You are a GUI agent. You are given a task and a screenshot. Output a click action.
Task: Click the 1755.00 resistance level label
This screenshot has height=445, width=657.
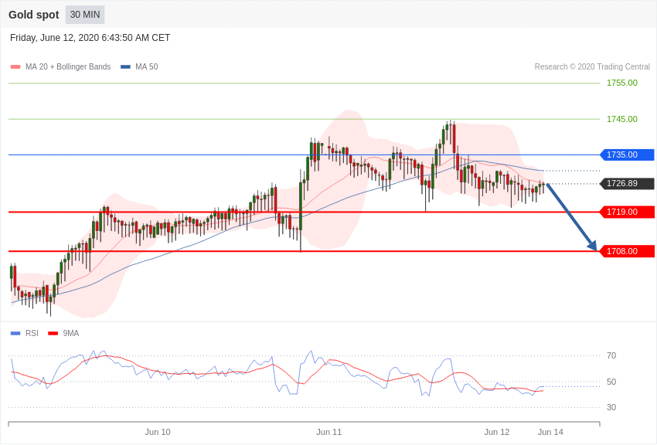[621, 83]
